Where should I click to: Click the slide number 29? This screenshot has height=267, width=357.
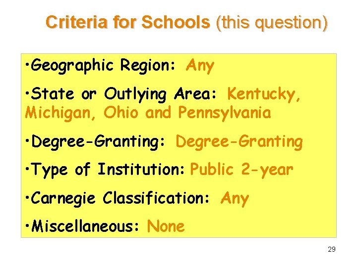332,249
